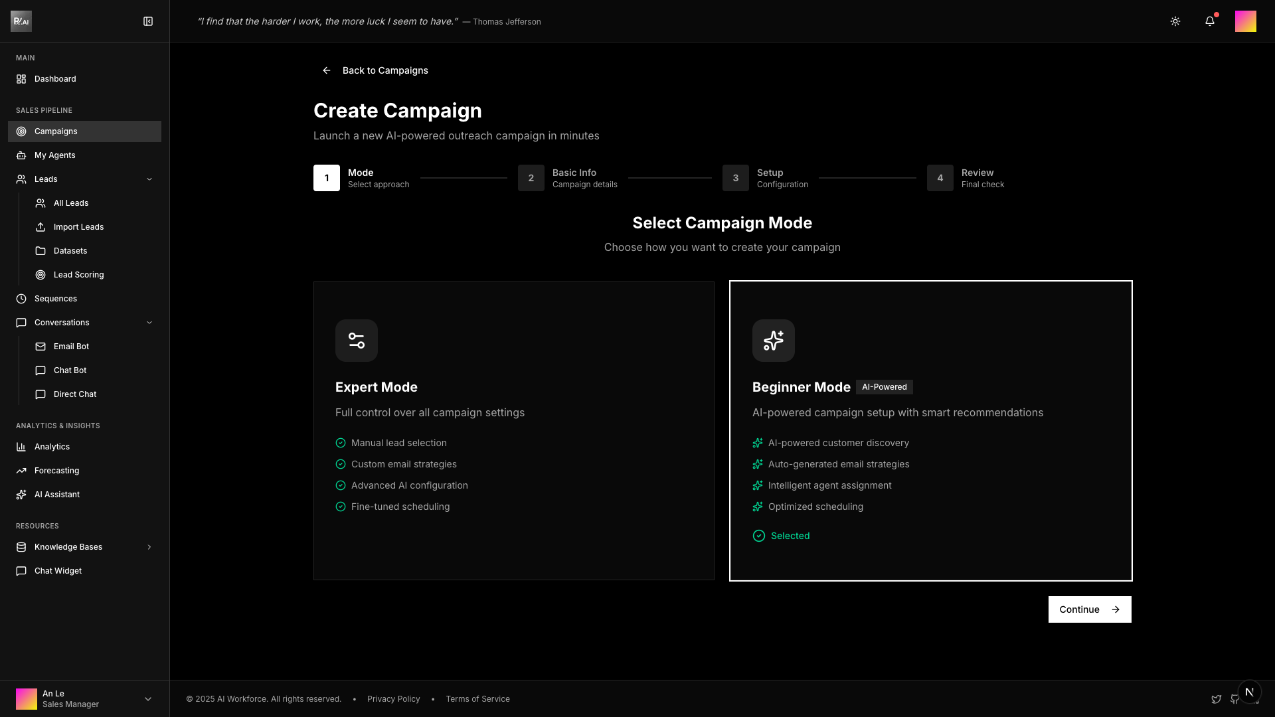
Task: Click the Twitter icon in footer
Action: click(1216, 699)
